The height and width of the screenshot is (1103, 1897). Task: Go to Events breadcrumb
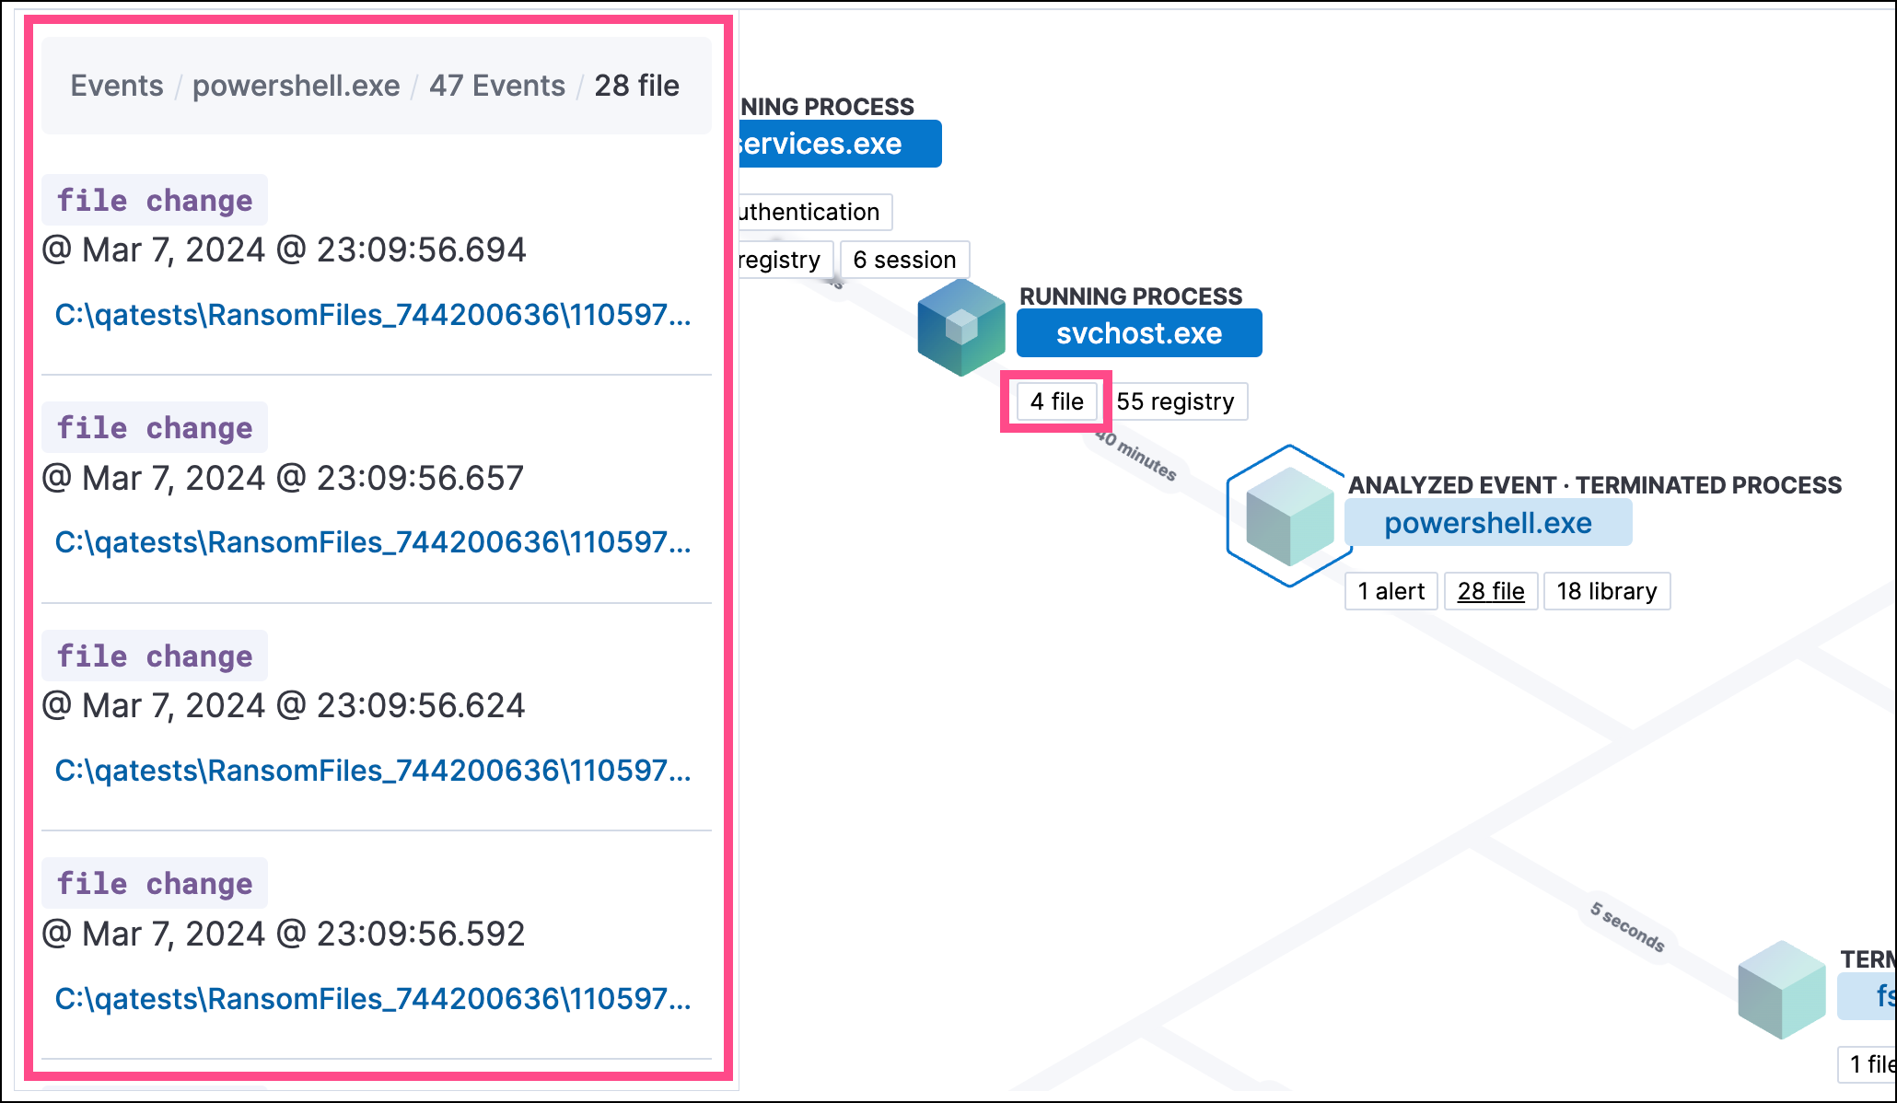tap(117, 86)
